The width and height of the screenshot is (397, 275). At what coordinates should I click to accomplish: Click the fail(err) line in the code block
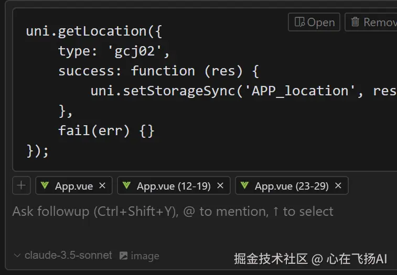pyautogui.click(x=106, y=130)
